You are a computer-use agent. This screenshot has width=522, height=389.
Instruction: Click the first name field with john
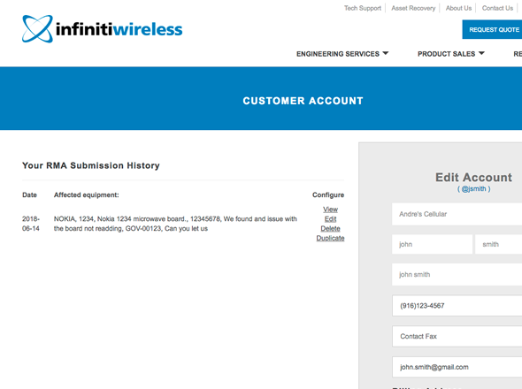pyautogui.click(x=432, y=244)
